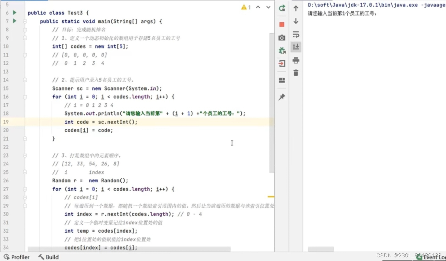Collapse the comment fold at line 28
Viewport: 446px width, 261px height.
pyautogui.click(x=25, y=197)
